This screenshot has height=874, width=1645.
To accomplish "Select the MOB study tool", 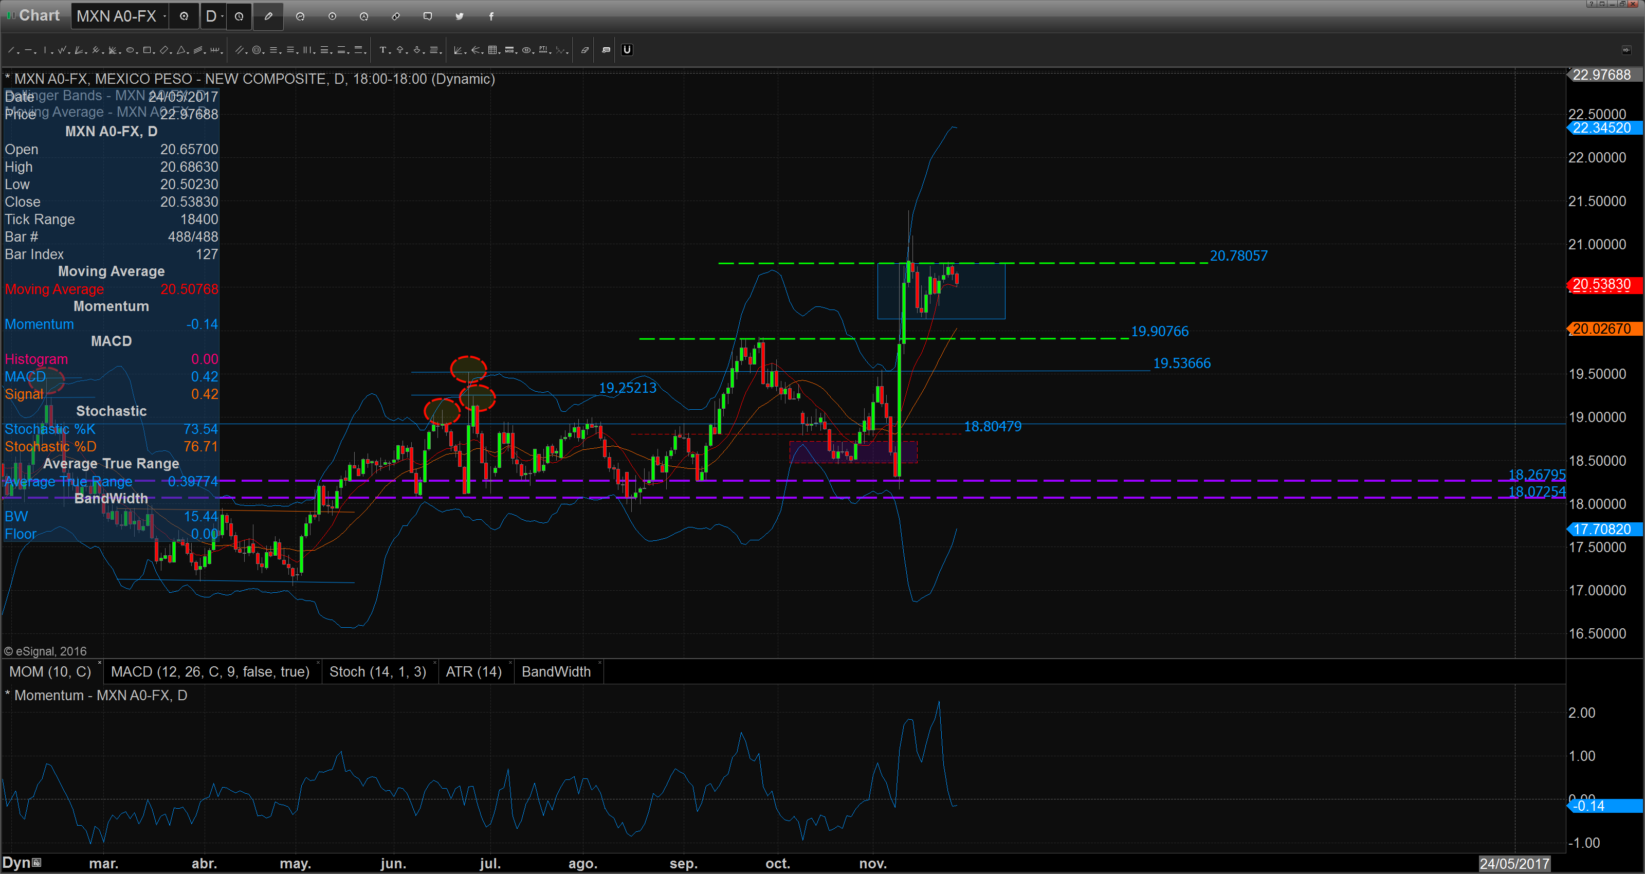I will click(509, 50).
